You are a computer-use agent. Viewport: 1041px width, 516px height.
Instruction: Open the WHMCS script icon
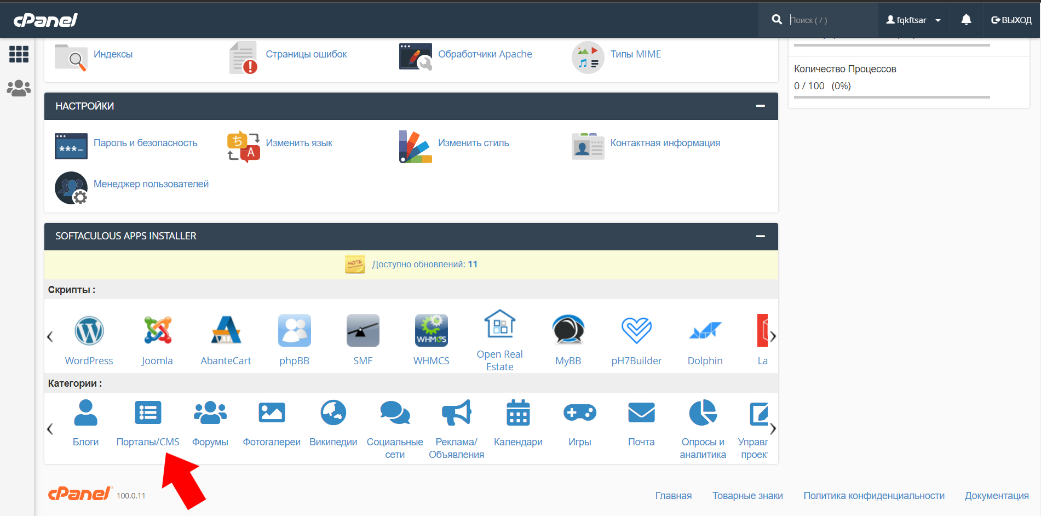(x=431, y=330)
